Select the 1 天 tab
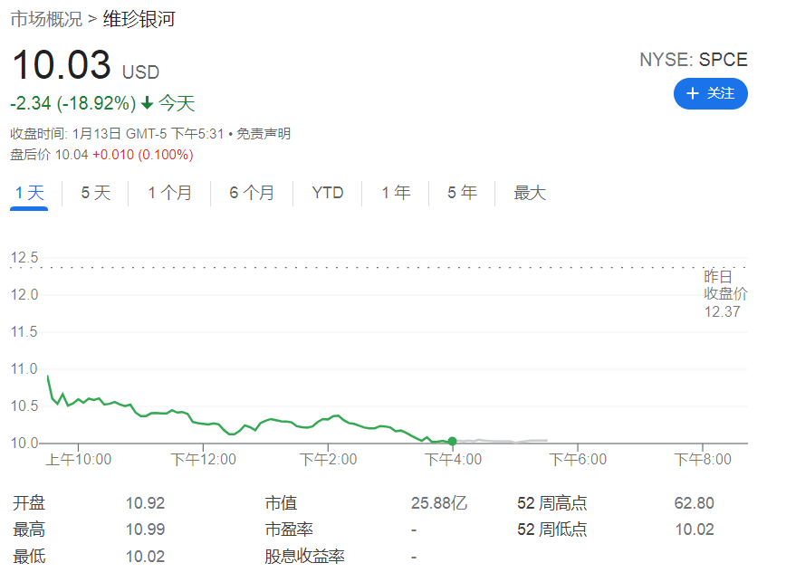The height and width of the screenshot is (582, 786). pos(29,193)
